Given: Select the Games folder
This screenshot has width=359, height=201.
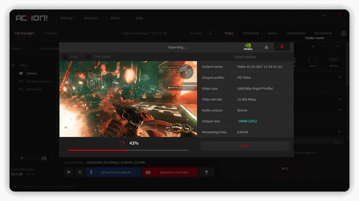Looking at the screenshot, I should [32, 73].
